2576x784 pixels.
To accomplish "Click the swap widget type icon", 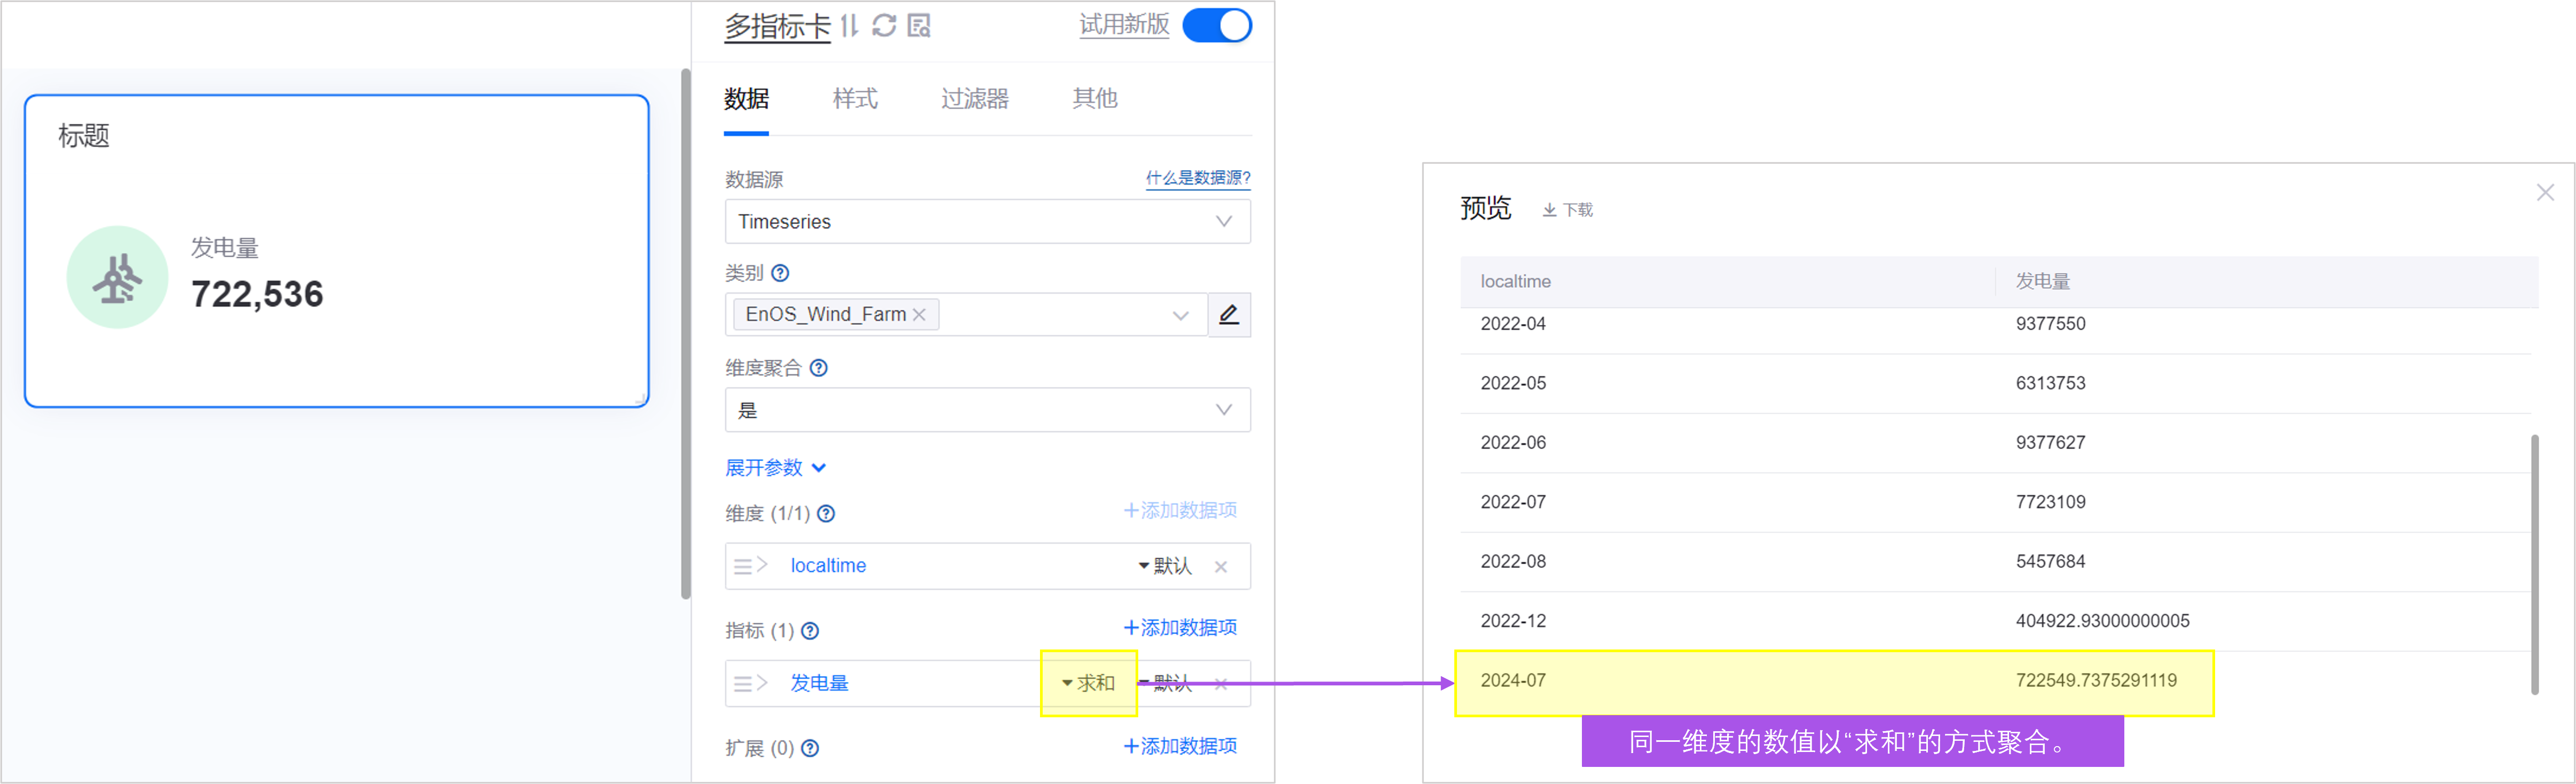I will pyautogui.click(x=849, y=26).
